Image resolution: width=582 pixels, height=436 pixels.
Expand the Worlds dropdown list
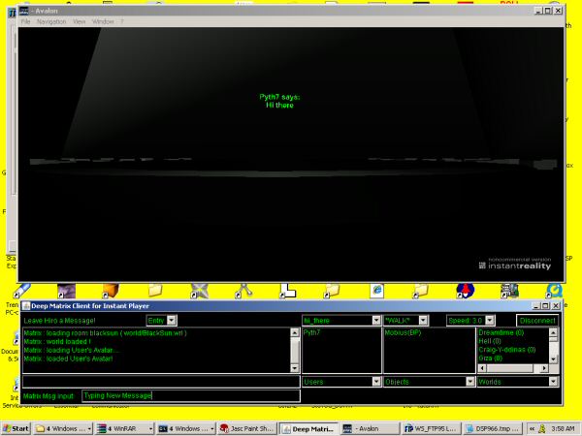point(554,382)
